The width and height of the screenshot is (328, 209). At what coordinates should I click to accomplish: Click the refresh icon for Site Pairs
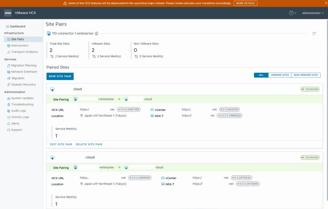(x=314, y=33)
